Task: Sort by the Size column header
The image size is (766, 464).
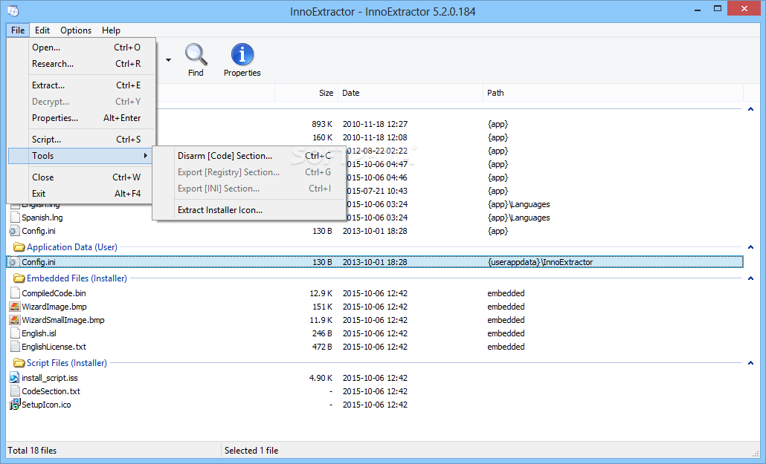Action: (306, 93)
